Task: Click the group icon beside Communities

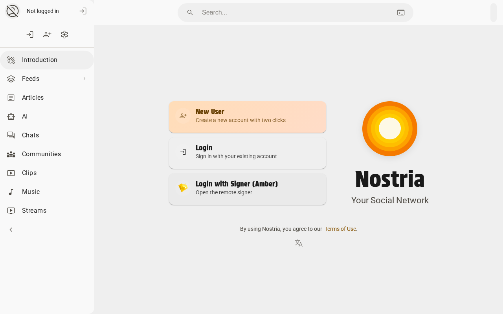Action: pos(11,154)
